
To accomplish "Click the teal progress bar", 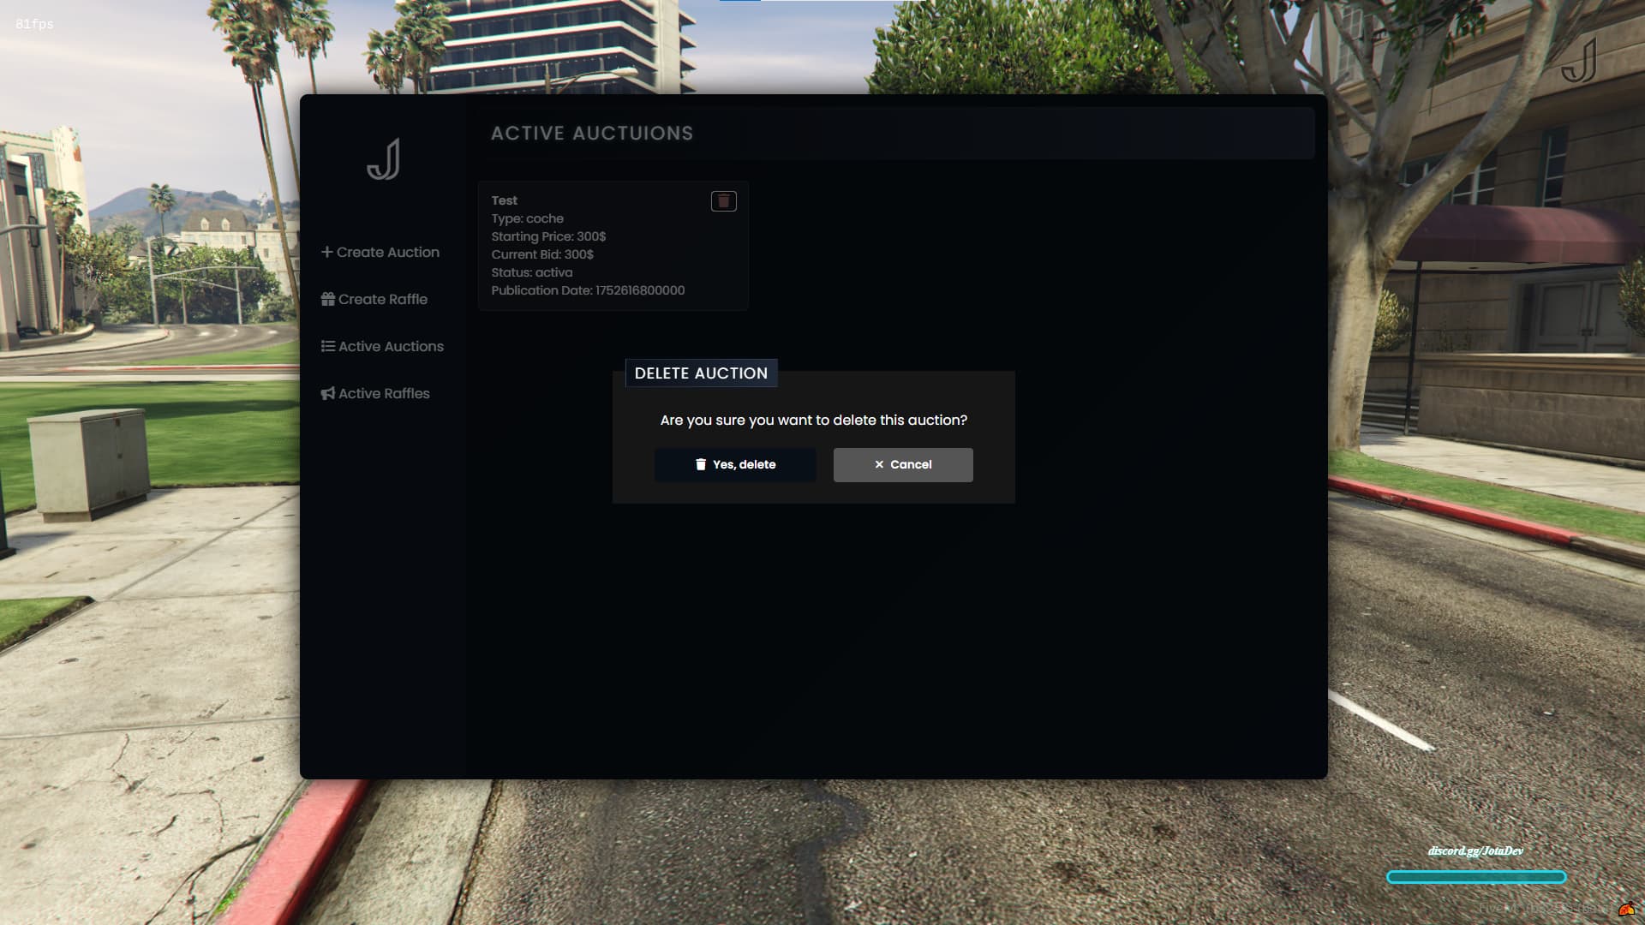I will pyautogui.click(x=1475, y=877).
